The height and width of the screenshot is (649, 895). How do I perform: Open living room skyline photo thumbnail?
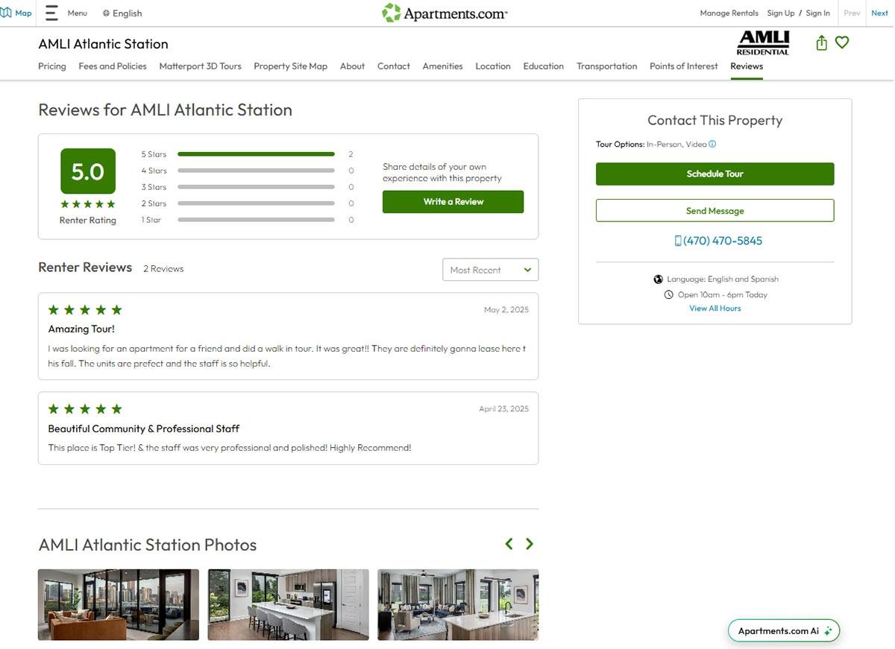coord(119,604)
